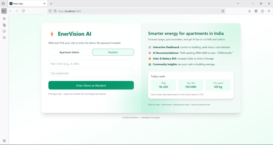Bookmark this page with the star icon
The image size is (273, 145).
(x=223, y=11)
